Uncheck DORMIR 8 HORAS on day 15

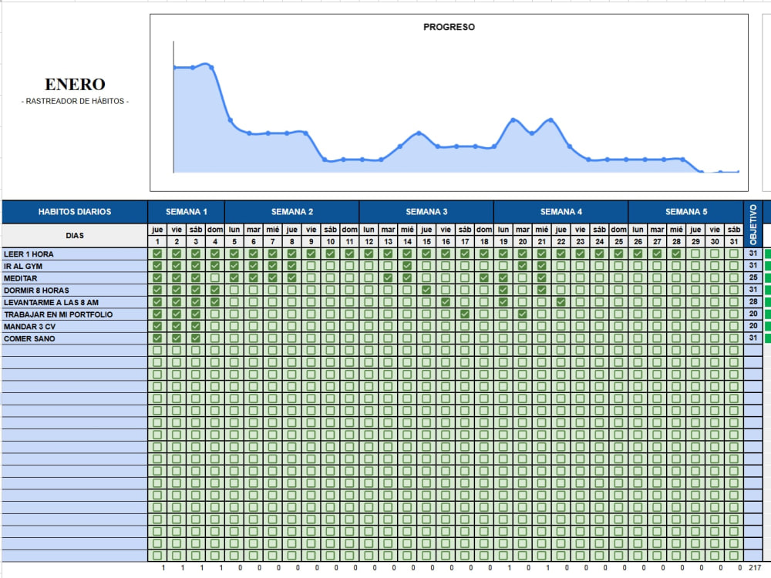click(426, 290)
